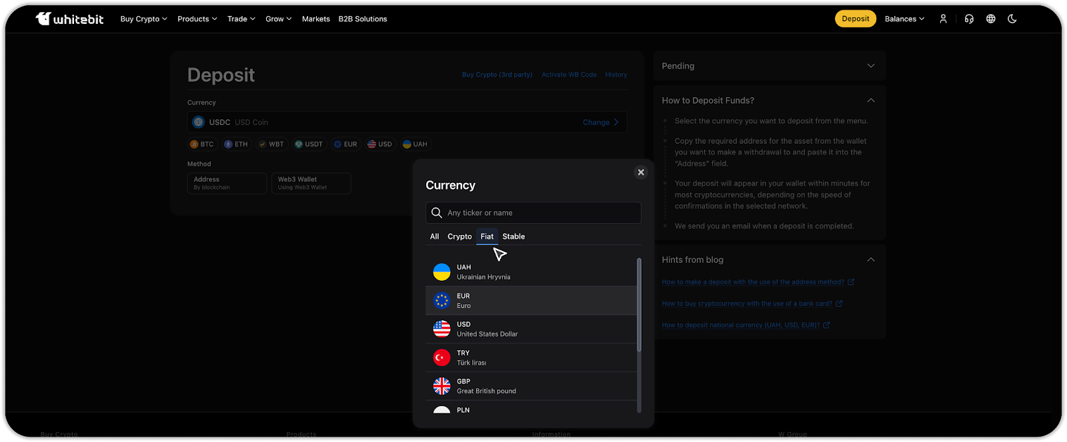Open the support headset icon
Image resolution: width=1067 pixels, height=442 pixels.
[x=969, y=19]
